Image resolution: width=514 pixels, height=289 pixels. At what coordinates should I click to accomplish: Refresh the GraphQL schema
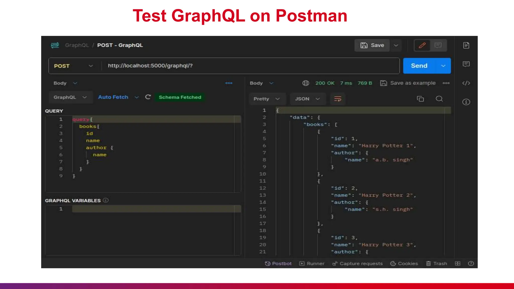(148, 97)
